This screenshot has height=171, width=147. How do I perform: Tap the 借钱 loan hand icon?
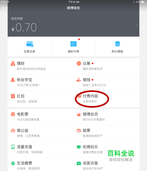(79, 80)
